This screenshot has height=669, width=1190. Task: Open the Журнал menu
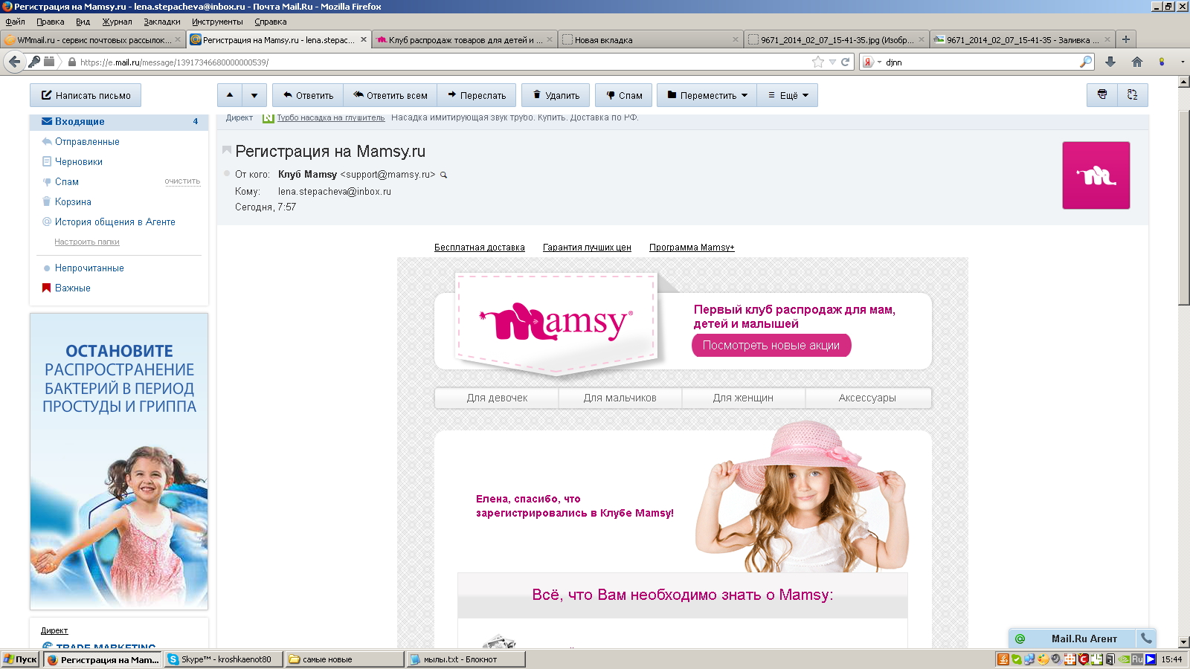(117, 22)
